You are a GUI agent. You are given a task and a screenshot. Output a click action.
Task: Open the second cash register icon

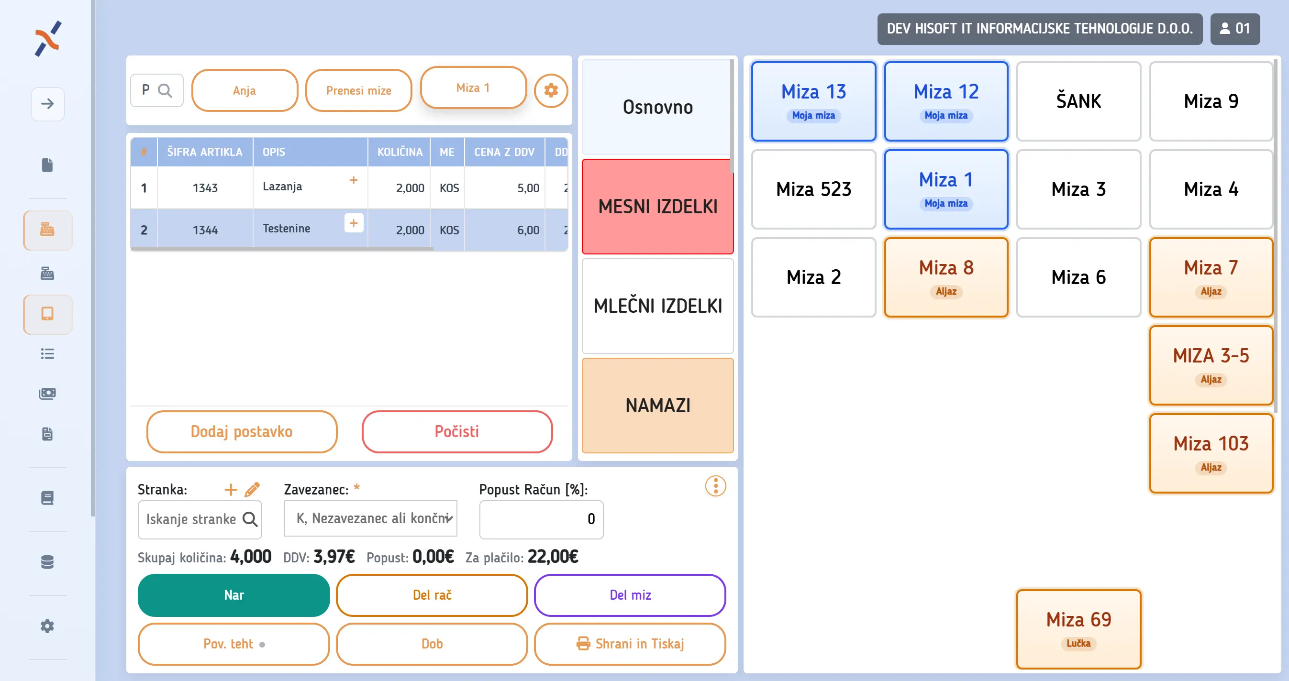tap(47, 273)
